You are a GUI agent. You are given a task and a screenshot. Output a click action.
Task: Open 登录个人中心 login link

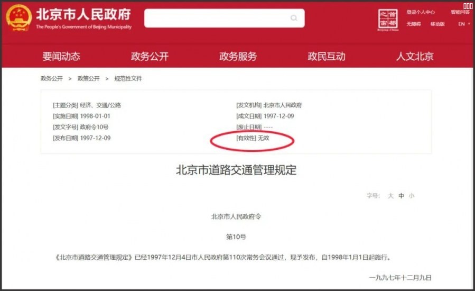click(x=421, y=12)
